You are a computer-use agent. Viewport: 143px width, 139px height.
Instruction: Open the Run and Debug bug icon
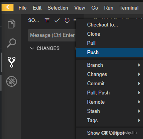[x=12, y=81]
